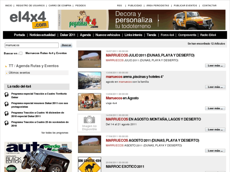
Task: Click palm oasis thumbnail of arena piscinas article
Action: [90, 80]
